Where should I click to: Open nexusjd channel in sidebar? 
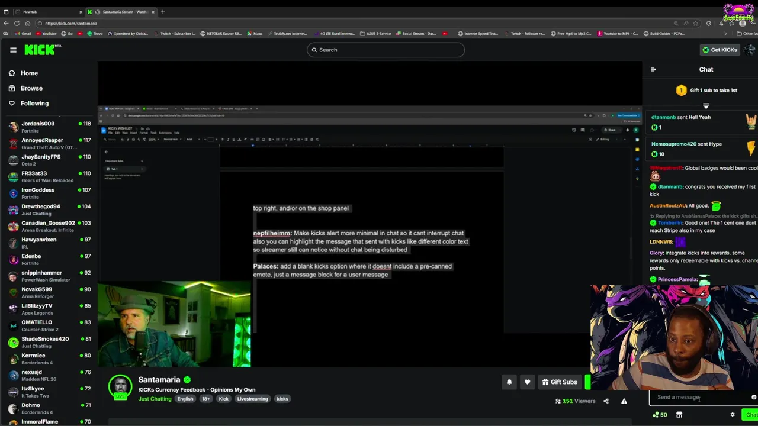click(x=49, y=375)
